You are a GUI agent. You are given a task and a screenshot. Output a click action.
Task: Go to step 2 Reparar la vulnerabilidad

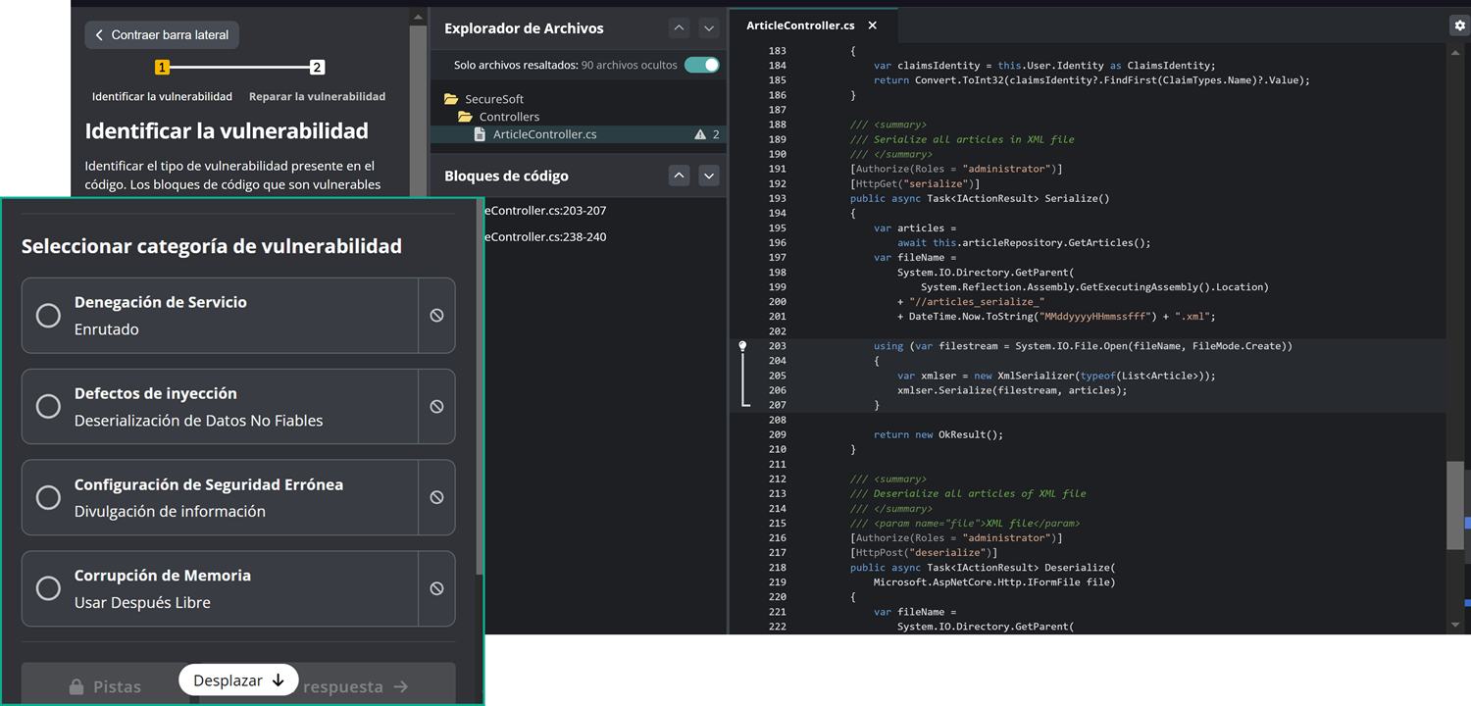pos(317,68)
